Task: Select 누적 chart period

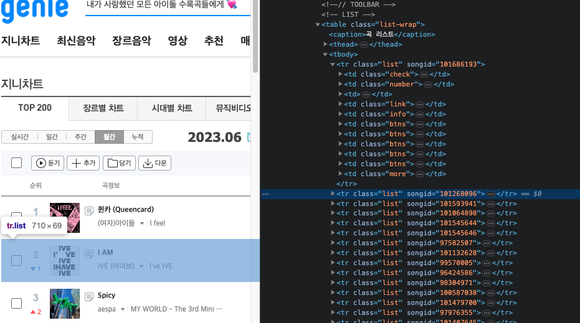Action: (138, 137)
